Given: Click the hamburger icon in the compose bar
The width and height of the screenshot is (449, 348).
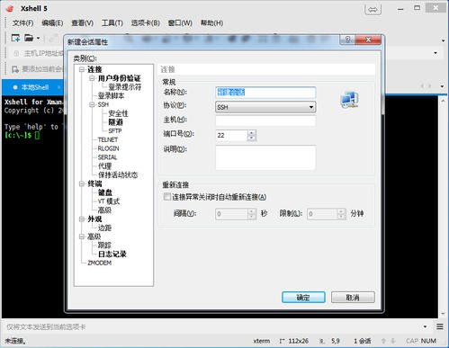Looking at the screenshot, I should pyautogui.click(x=440, y=326).
